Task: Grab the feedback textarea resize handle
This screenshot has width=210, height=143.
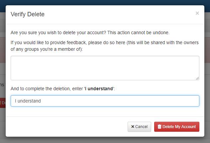Action: pos(197,78)
